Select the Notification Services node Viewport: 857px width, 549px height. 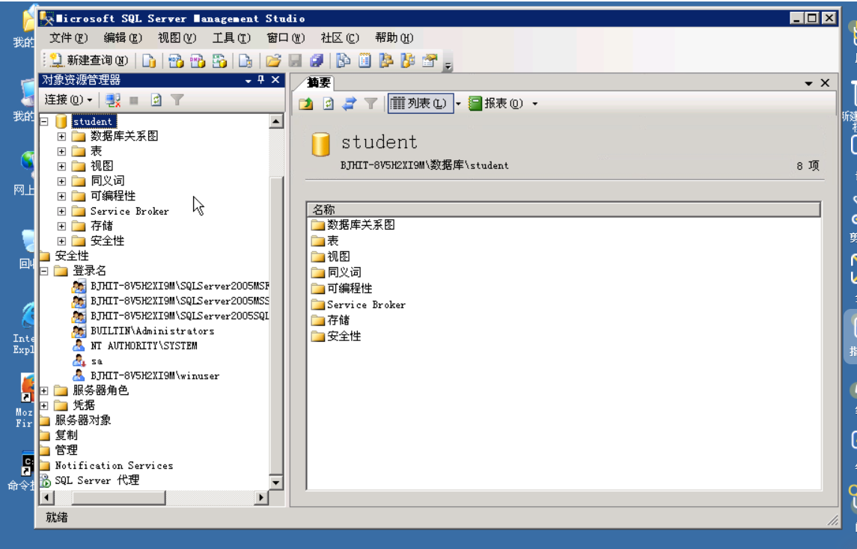[114, 465]
